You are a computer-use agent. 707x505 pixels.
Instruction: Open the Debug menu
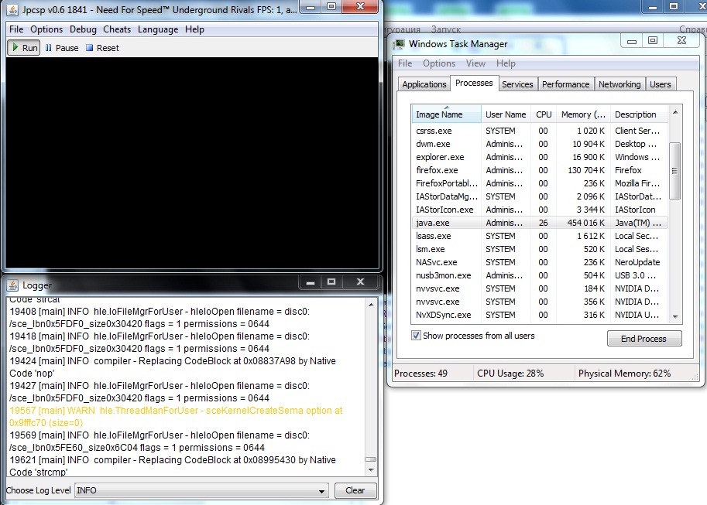pyautogui.click(x=83, y=29)
